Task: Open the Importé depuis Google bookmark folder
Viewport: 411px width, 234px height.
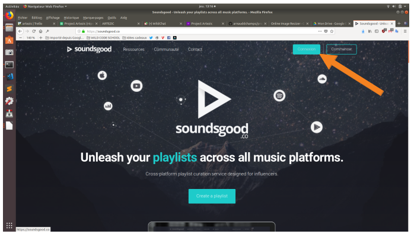Action: [x=65, y=38]
